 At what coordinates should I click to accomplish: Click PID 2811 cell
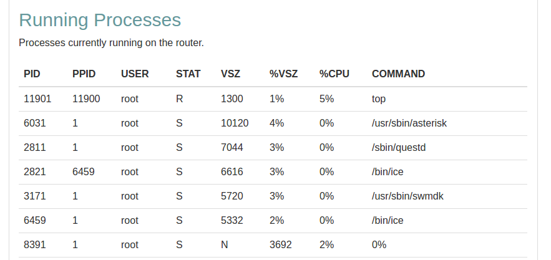tap(34, 148)
